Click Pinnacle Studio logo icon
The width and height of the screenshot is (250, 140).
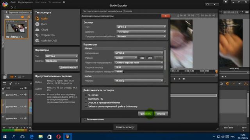point(5,4)
